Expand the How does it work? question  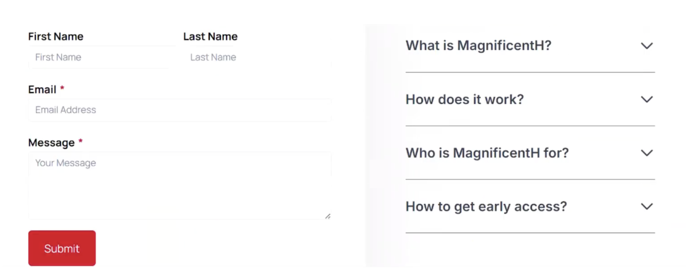pos(464,100)
